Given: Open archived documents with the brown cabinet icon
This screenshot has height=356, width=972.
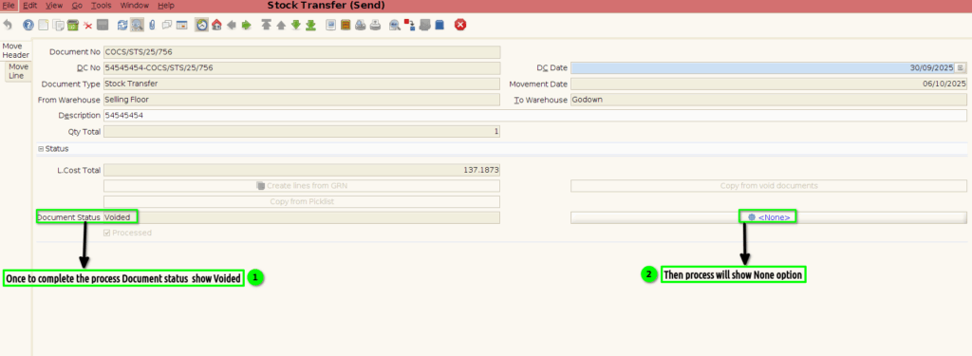Looking at the screenshot, I should click(x=346, y=26).
